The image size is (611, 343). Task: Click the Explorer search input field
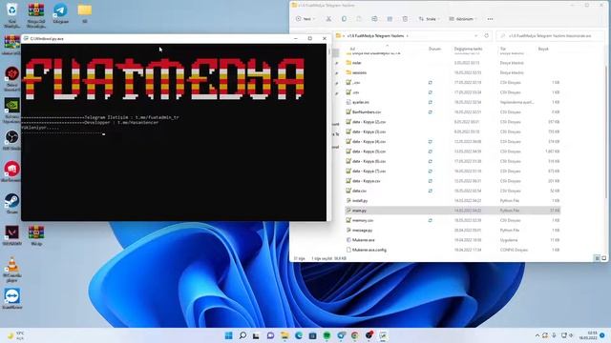tap(551, 36)
